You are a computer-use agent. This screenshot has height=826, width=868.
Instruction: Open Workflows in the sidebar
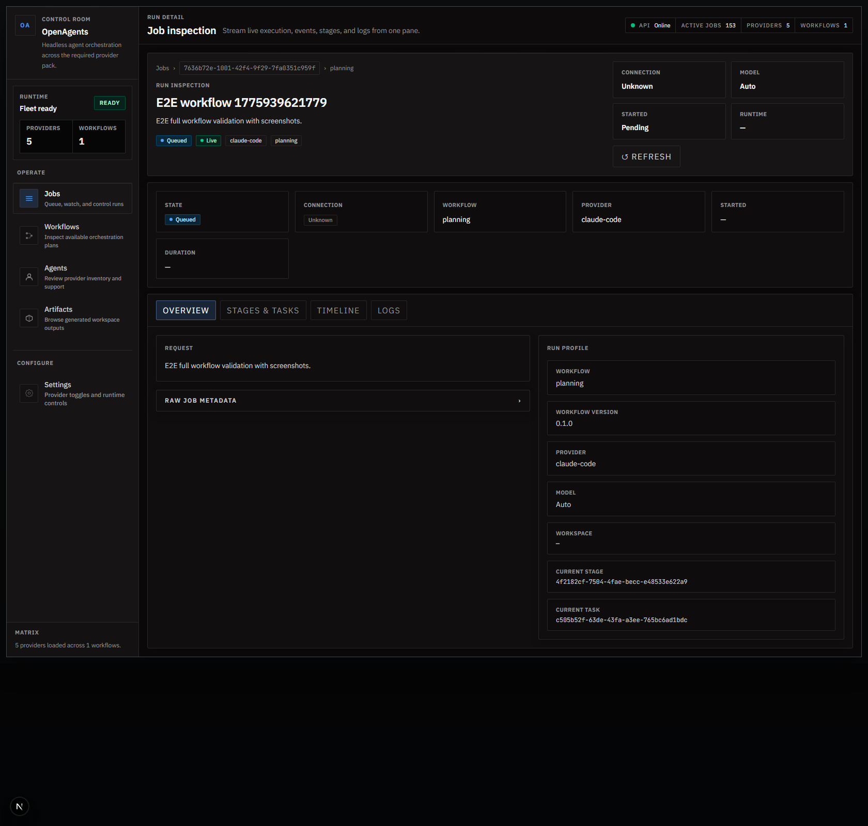72,235
